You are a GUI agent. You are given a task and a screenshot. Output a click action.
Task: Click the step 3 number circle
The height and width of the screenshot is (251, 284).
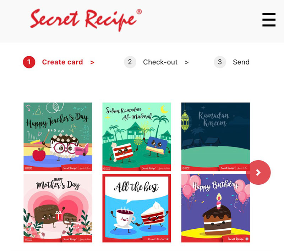[220, 62]
